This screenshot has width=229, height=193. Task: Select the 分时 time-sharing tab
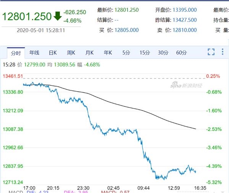(x=16, y=53)
